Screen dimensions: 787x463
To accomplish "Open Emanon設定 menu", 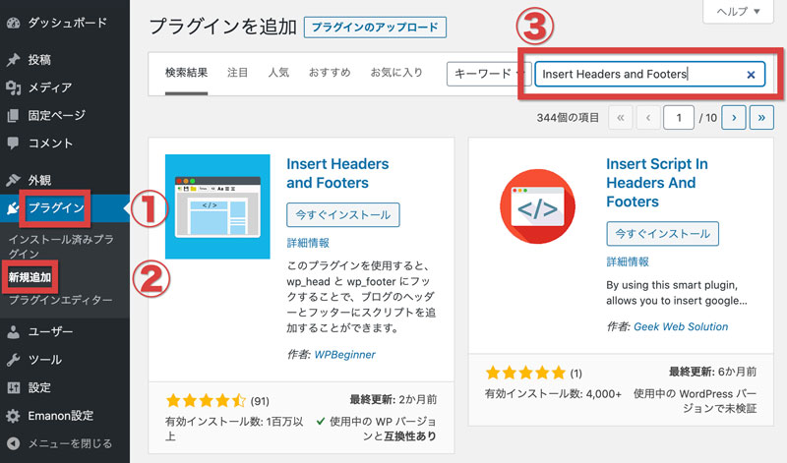I will (x=61, y=416).
